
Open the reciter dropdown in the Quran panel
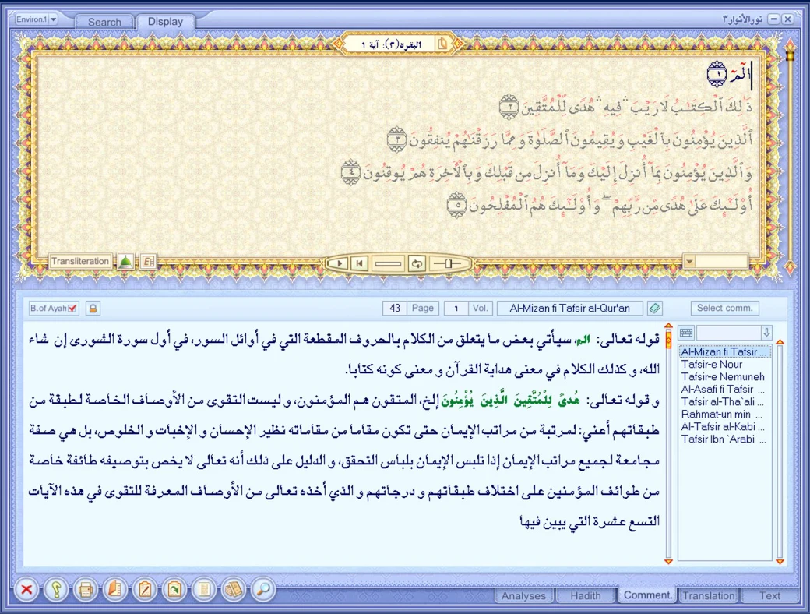click(689, 262)
